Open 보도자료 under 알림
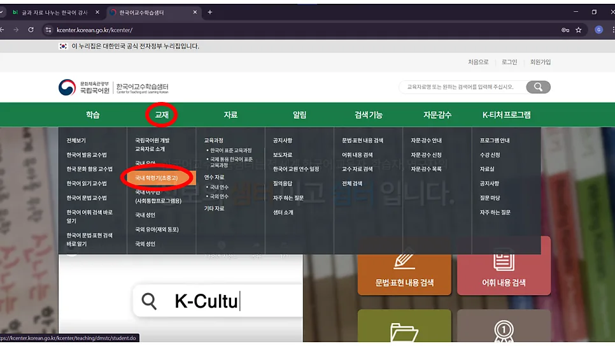The height and width of the screenshot is (346, 615). [x=283, y=155]
